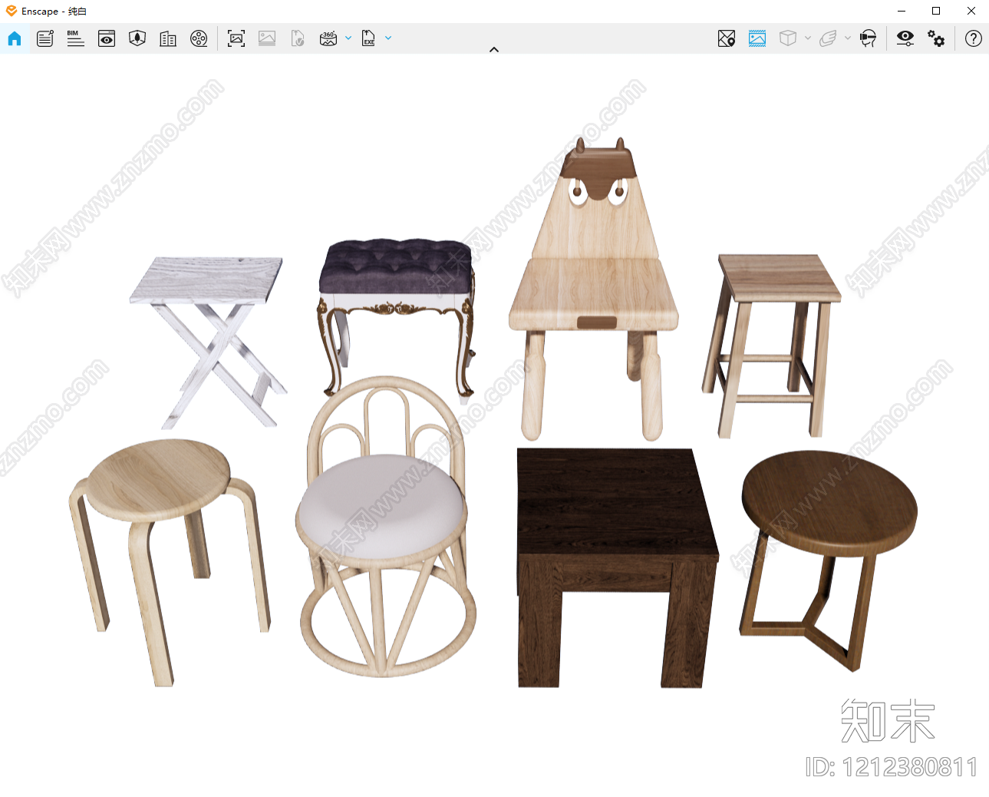Toggle the Safe Frame view
The height and width of the screenshot is (797, 989).
(x=757, y=38)
